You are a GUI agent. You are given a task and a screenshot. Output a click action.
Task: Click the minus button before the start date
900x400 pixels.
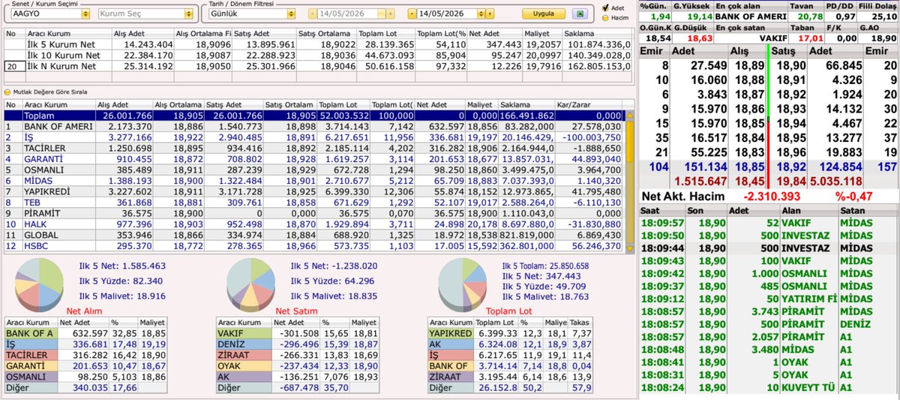(312, 14)
